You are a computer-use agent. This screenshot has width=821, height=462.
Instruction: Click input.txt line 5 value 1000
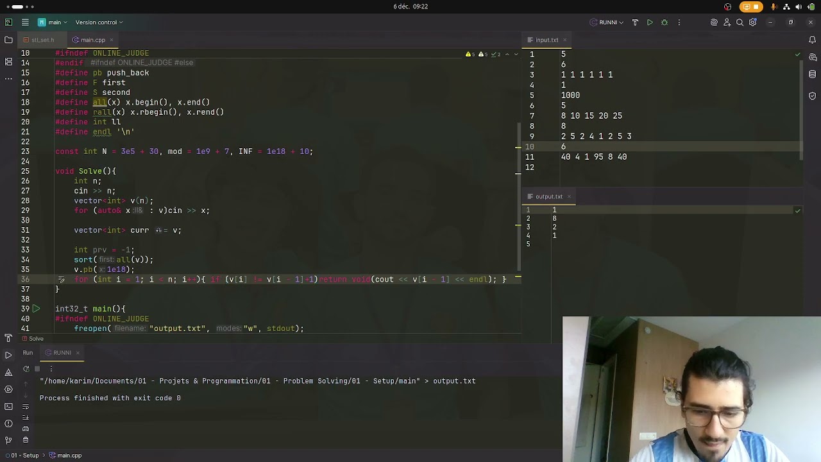[x=570, y=96]
